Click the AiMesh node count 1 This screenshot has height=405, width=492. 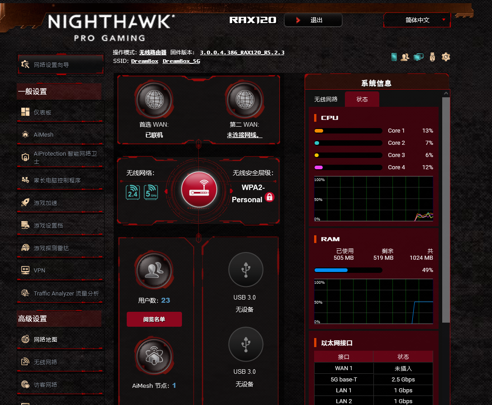point(174,385)
